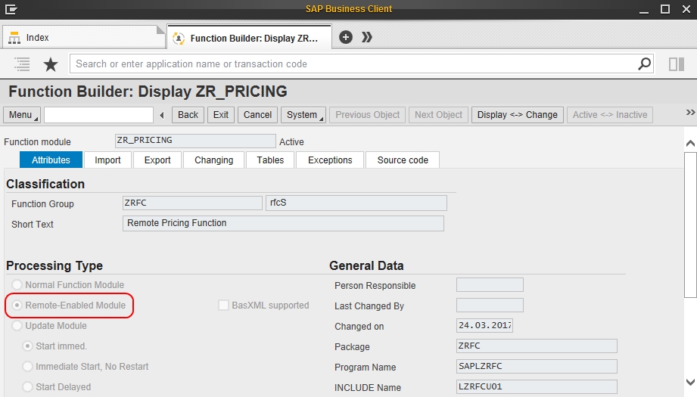Expand toolbar overflow double arrow
Image resolution: width=697 pixels, height=397 pixels.
point(690,113)
